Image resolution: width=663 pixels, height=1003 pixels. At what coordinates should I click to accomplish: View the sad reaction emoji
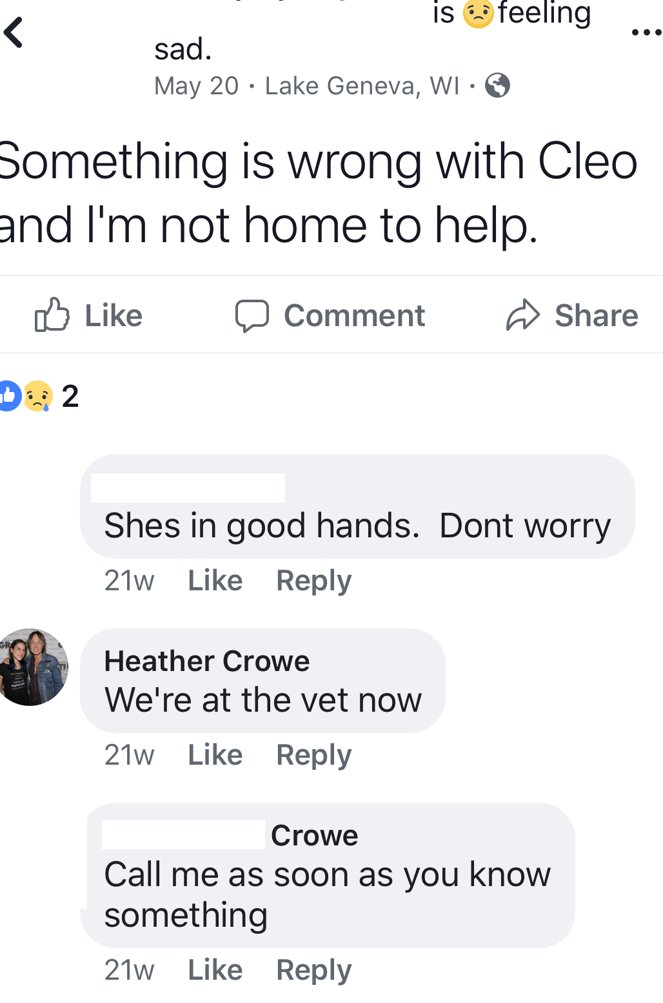pyautogui.click(x=38, y=396)
